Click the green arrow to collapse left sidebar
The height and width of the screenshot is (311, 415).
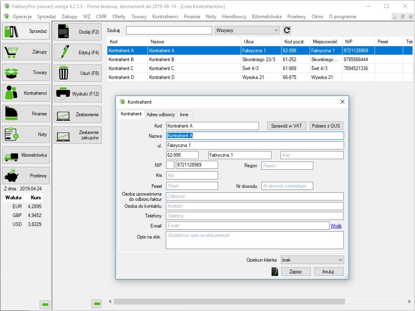tap(45, 304)
